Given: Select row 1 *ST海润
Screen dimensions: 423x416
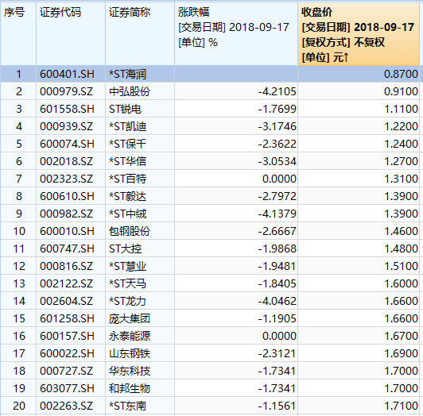Looking at the screenshot, I should (210, 74).
